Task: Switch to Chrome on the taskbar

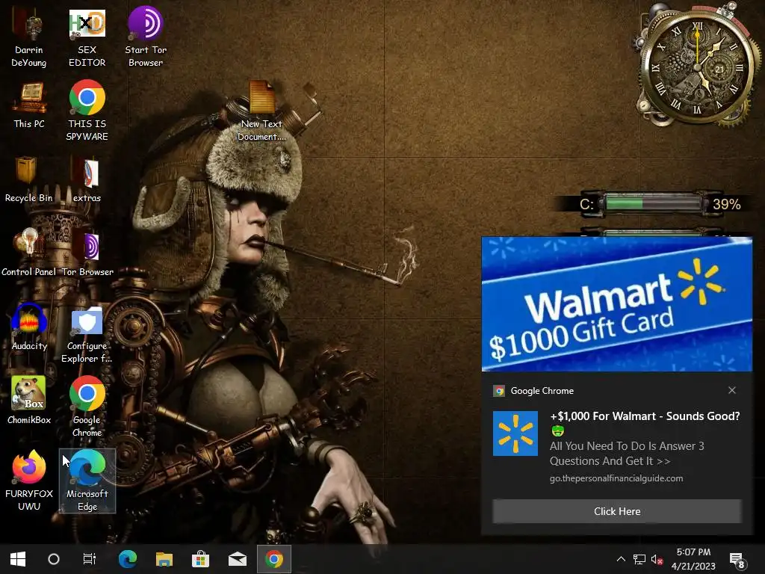Action: (274, 559)
